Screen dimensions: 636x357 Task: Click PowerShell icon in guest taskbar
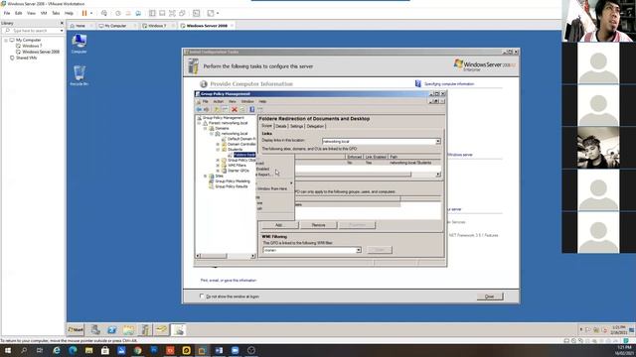tap(112, 330)
